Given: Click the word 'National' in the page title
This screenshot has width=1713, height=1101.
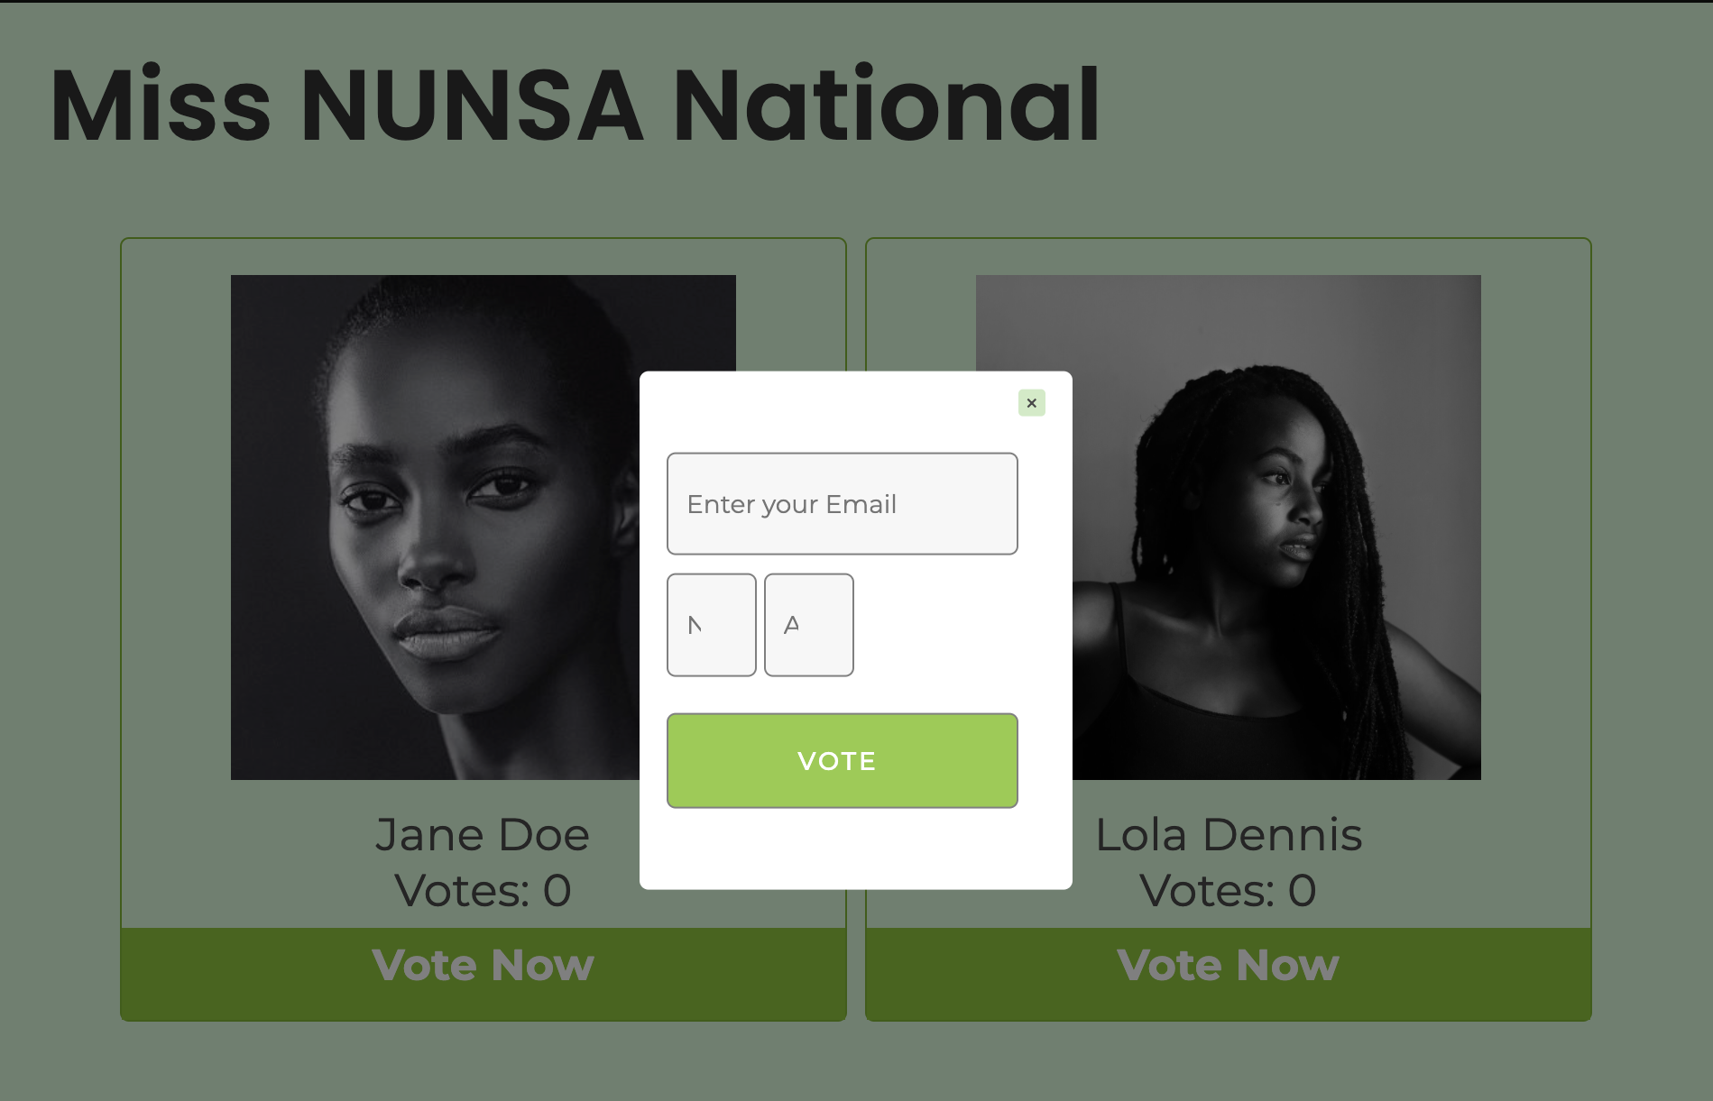Looking at the screenshot, I should tap(887, 105).
